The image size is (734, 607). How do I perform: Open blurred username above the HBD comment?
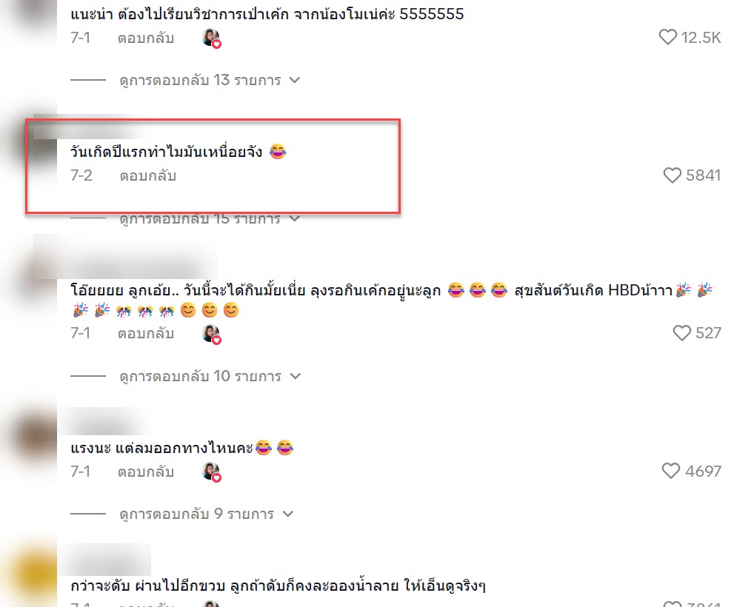point(125,259)
